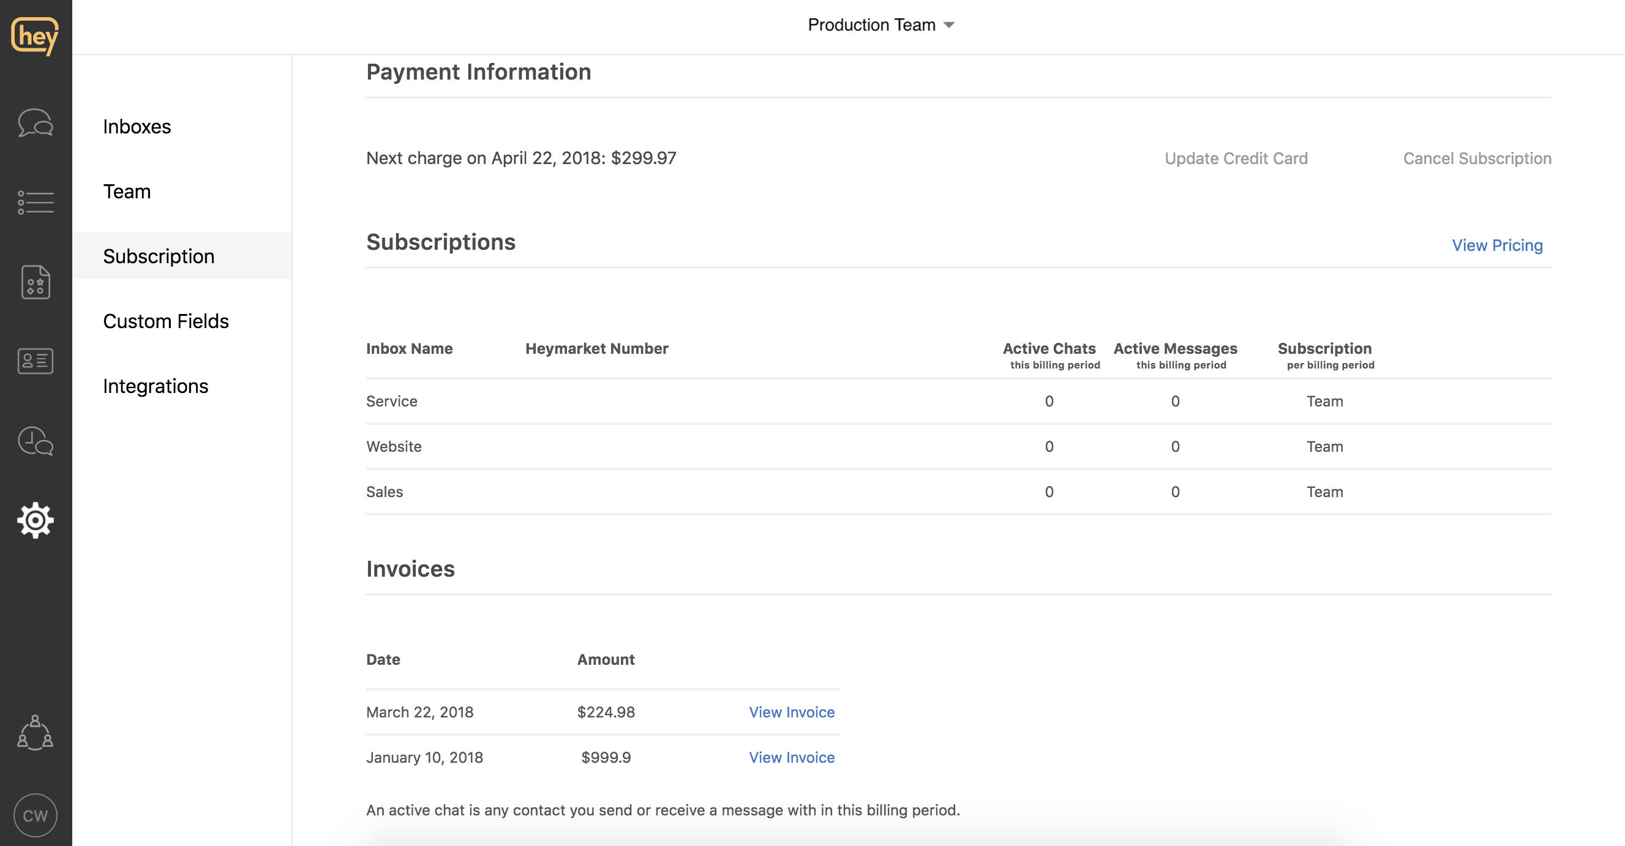Click the Subscription per billing period header

[x=1325, y=355]
